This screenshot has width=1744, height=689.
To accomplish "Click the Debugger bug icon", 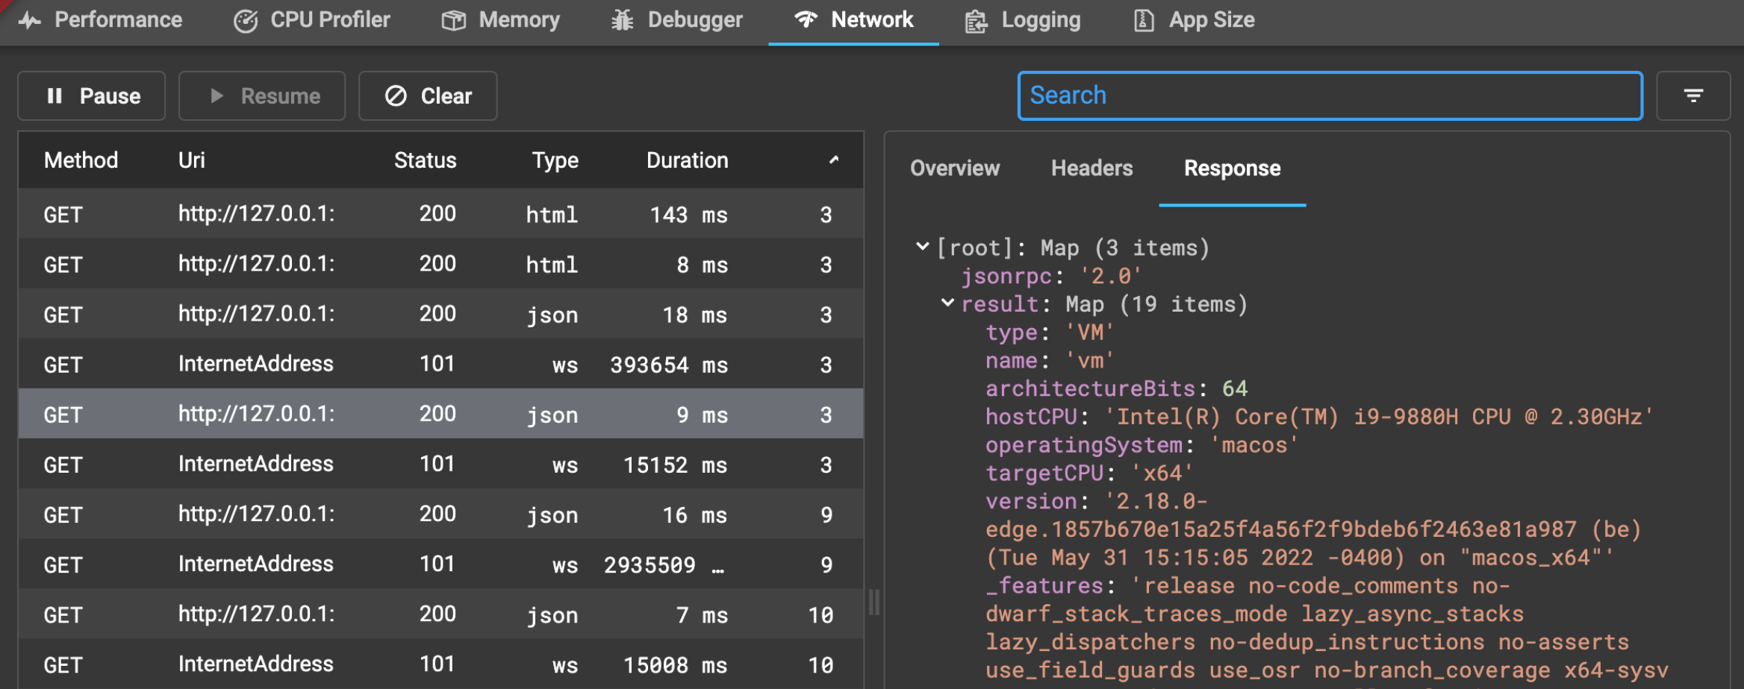I will pos(623,20).
